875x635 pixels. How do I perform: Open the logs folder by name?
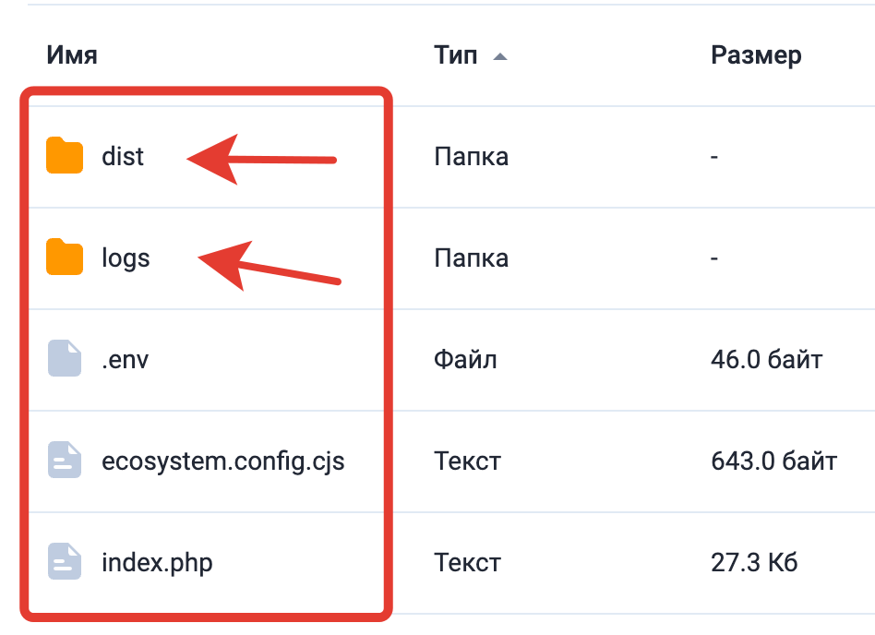[126, 258]
